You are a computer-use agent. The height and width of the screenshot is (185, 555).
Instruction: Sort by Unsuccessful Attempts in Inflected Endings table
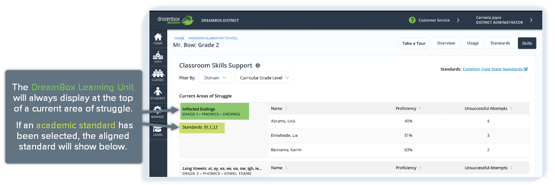[511, 108]
